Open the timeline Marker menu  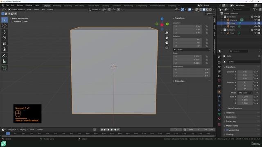click(x=40, y=130)
